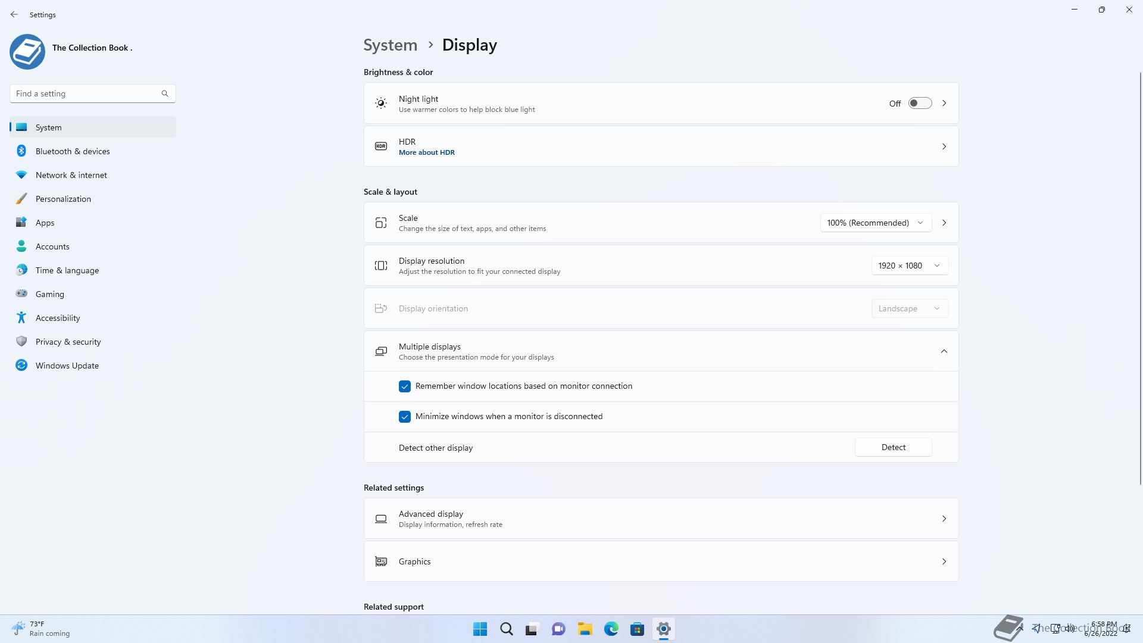Image resolution: width=1143 pixels, height=643 pixels.
Task: Click the Accessibility icon in sidebar
Action: (21, 318)
